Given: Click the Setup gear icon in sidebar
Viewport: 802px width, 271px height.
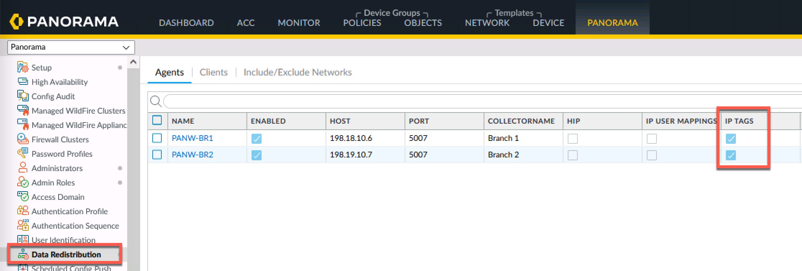Looking at the screenshot, I should 23,67.
